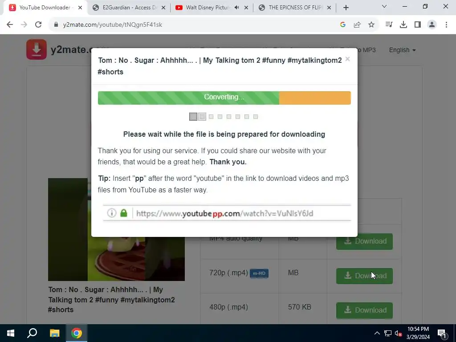
Task: Click the Converting progress bar
Action: (224, 98)
